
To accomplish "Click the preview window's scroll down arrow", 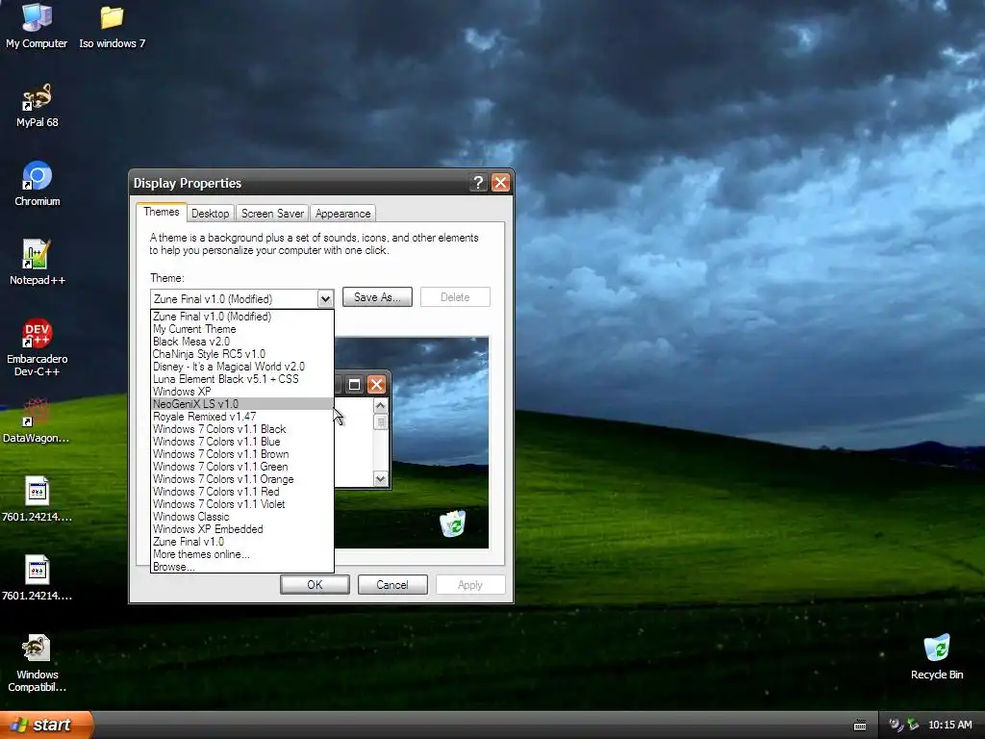I will [380, 479].
